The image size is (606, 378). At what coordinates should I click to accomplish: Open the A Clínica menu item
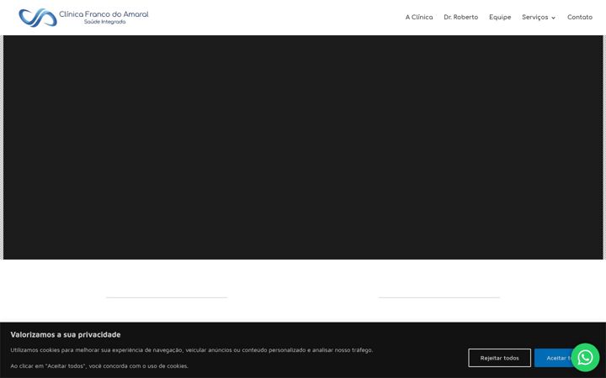coord(419,18)
